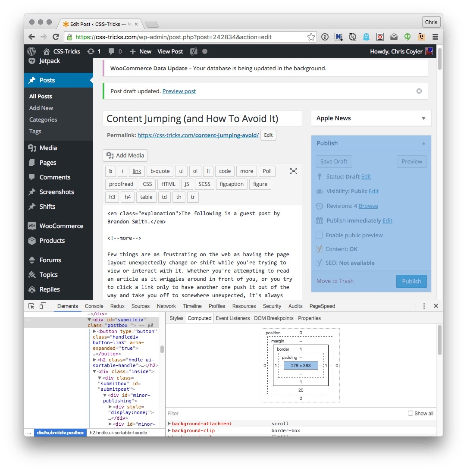467x471 pixels.
Task: Click the WordPress logo in admin bar
Action: pyautogui.click(x=31, y=51)
